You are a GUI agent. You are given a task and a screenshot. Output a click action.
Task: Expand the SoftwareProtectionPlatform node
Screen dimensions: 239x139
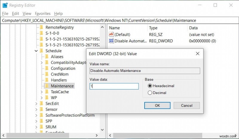click(x=36, y=115)
